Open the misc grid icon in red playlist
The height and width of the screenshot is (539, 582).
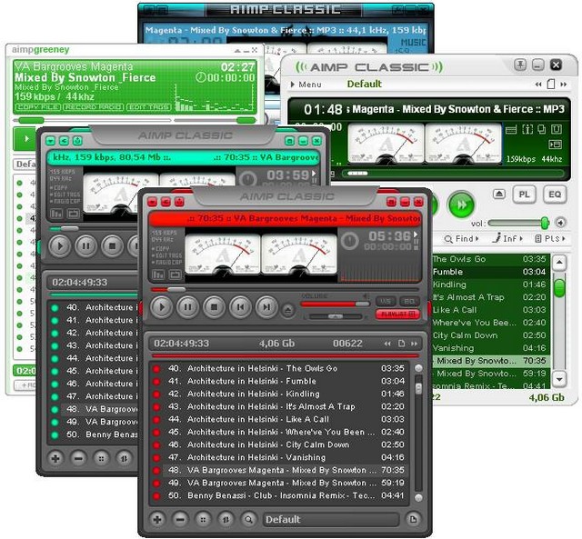(203, 520)
